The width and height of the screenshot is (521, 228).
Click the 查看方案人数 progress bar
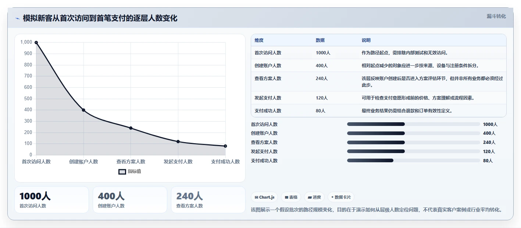pos(414,142)
